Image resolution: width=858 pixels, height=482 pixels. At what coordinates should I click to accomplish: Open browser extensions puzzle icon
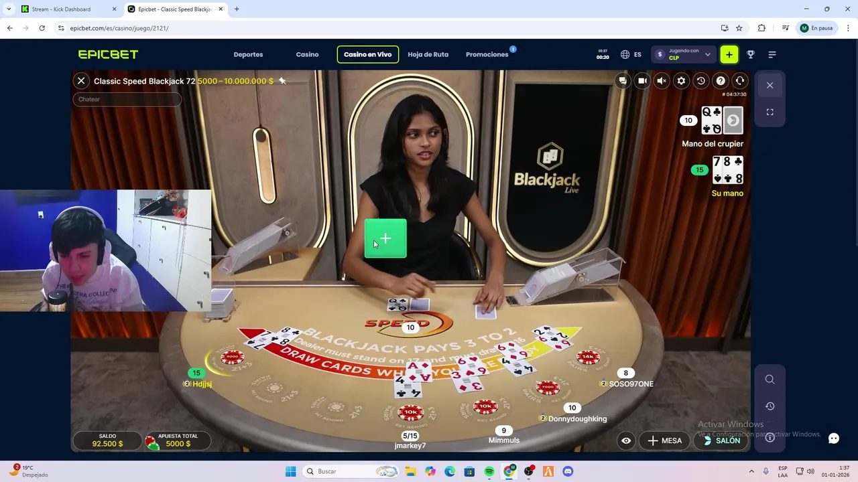(761, 28)
